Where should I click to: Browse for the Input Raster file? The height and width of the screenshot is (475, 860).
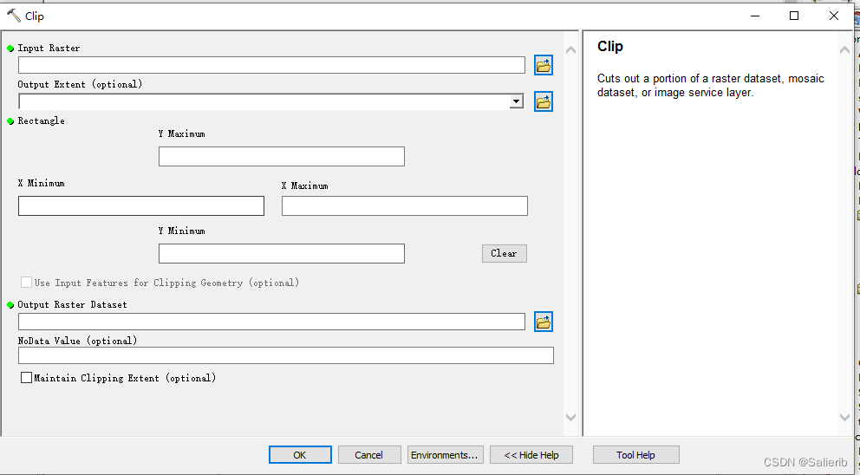coord(544,65)
